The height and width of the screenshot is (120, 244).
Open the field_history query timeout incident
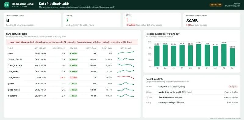192,97
